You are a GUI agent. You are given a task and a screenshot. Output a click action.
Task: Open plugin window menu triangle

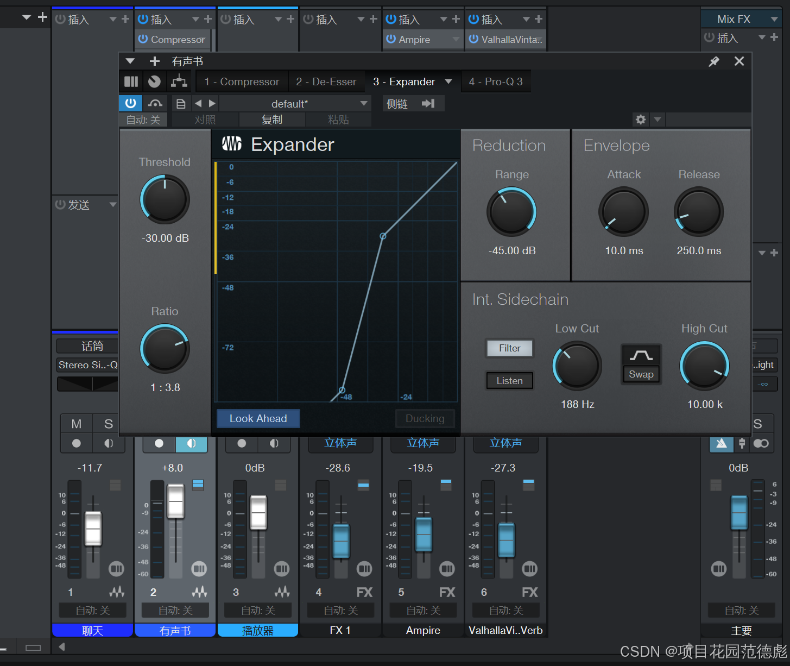point(130,61)
